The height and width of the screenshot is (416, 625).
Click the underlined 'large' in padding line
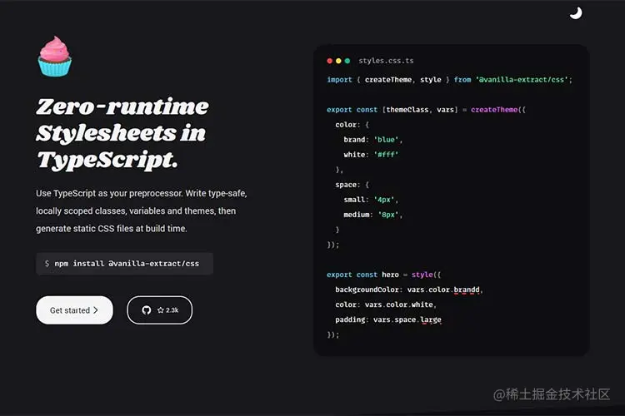[x=431, y=319]
